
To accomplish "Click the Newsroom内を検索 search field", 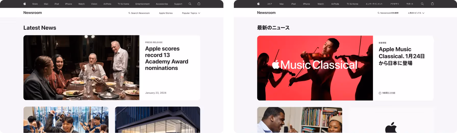I will tap(388, 13).
